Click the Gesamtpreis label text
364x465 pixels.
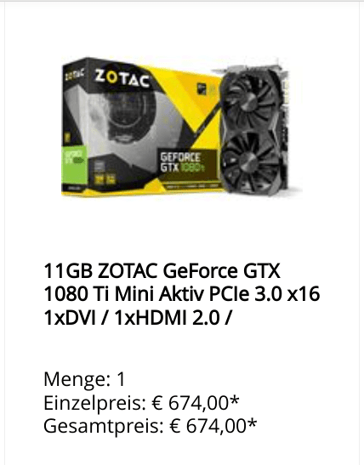[104, 427]
